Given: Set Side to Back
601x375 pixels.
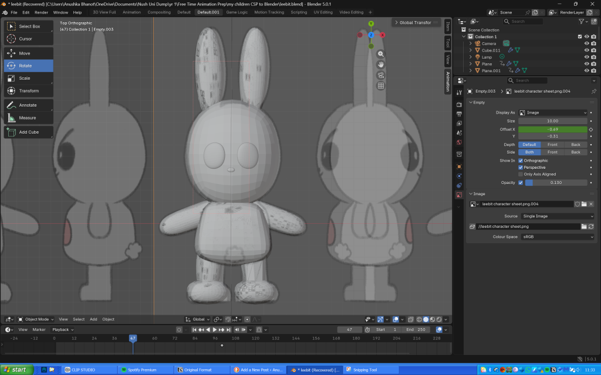Looking at the screenshot, I should [575, 152].
